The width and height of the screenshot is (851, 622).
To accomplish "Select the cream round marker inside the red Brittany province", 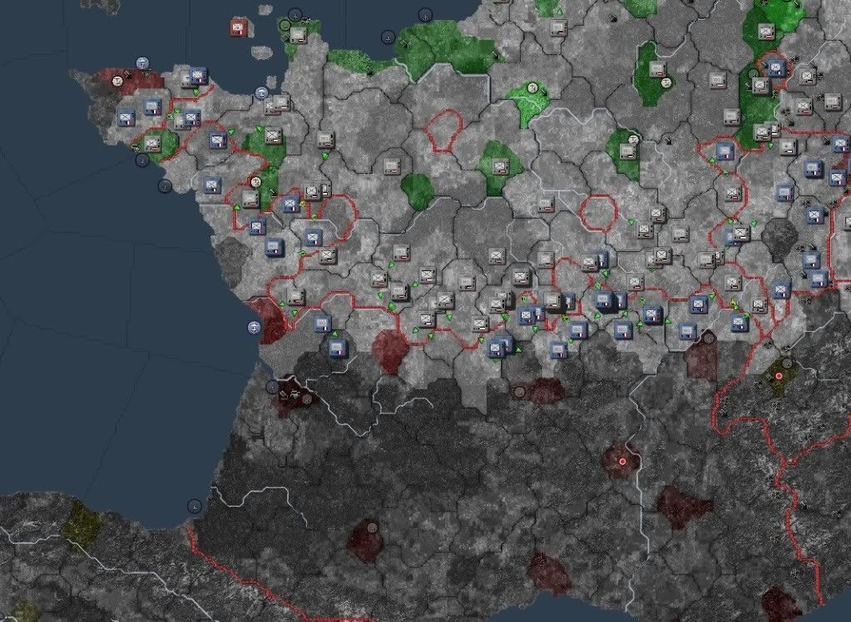I will (x=118, y=81).
